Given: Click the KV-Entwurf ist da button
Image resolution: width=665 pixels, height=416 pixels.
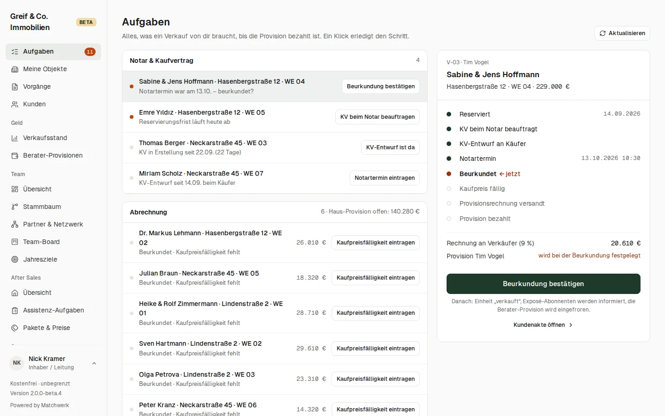Looking at the screenshot, I should (x=390, y=147).
